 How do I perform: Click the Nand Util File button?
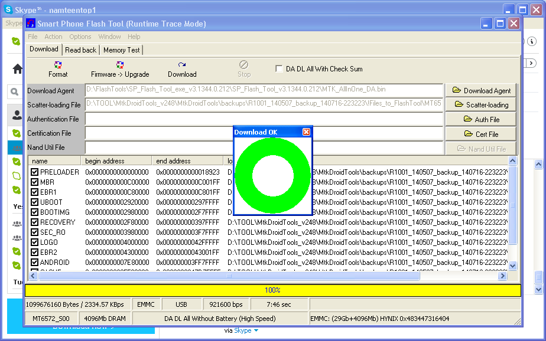pos(481,149)
